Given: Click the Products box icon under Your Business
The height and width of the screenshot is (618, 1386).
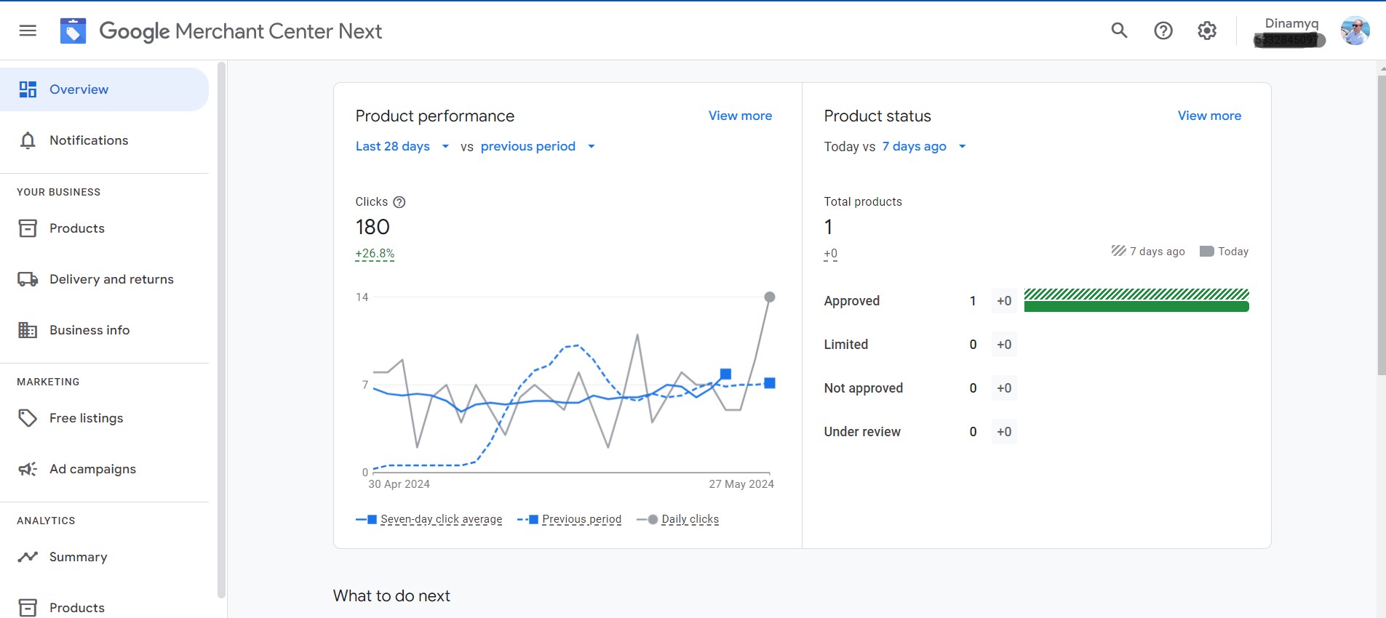Looking at the screenshot, I should (28, 228).
